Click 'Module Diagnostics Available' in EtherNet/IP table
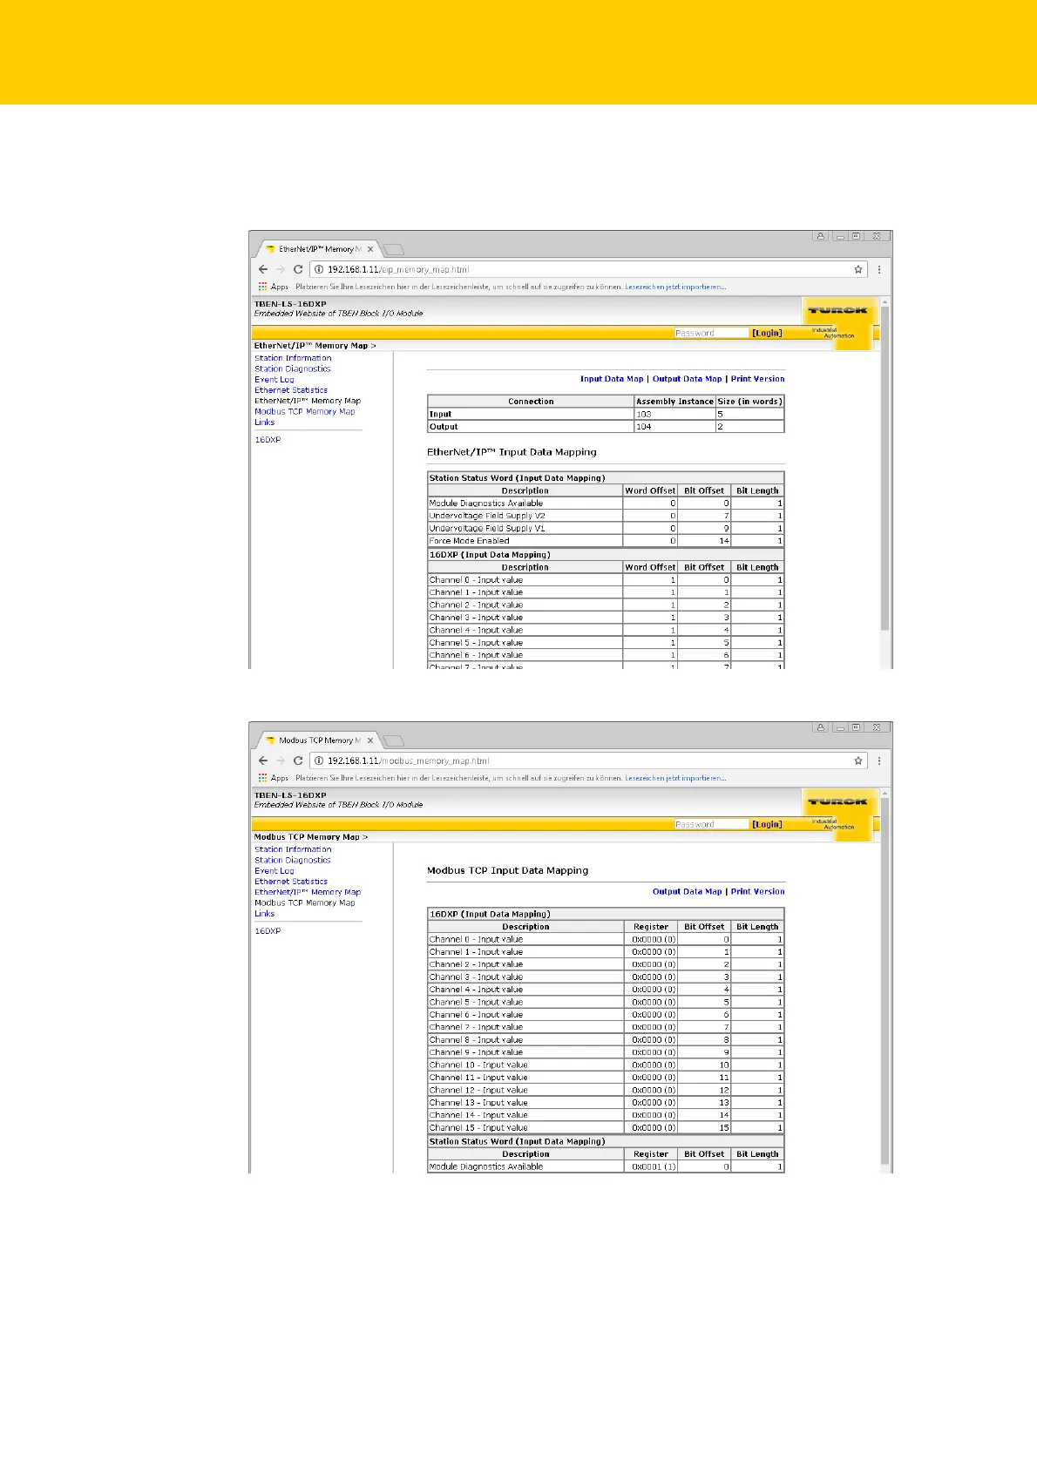The image size is (1037, 1467). pyautogui.click(x=485, y=504)
